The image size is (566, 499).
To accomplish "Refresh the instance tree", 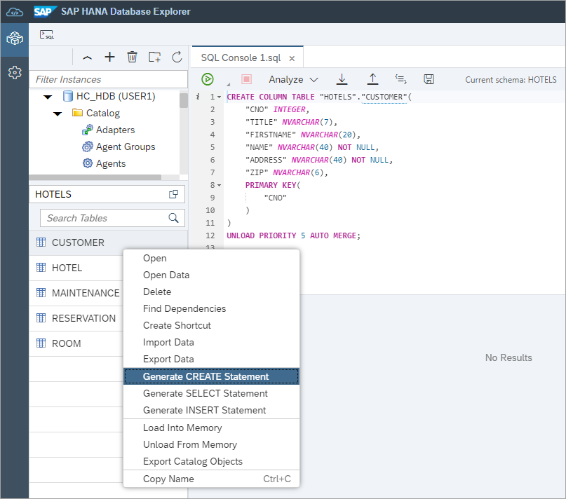I will (177, 57).
